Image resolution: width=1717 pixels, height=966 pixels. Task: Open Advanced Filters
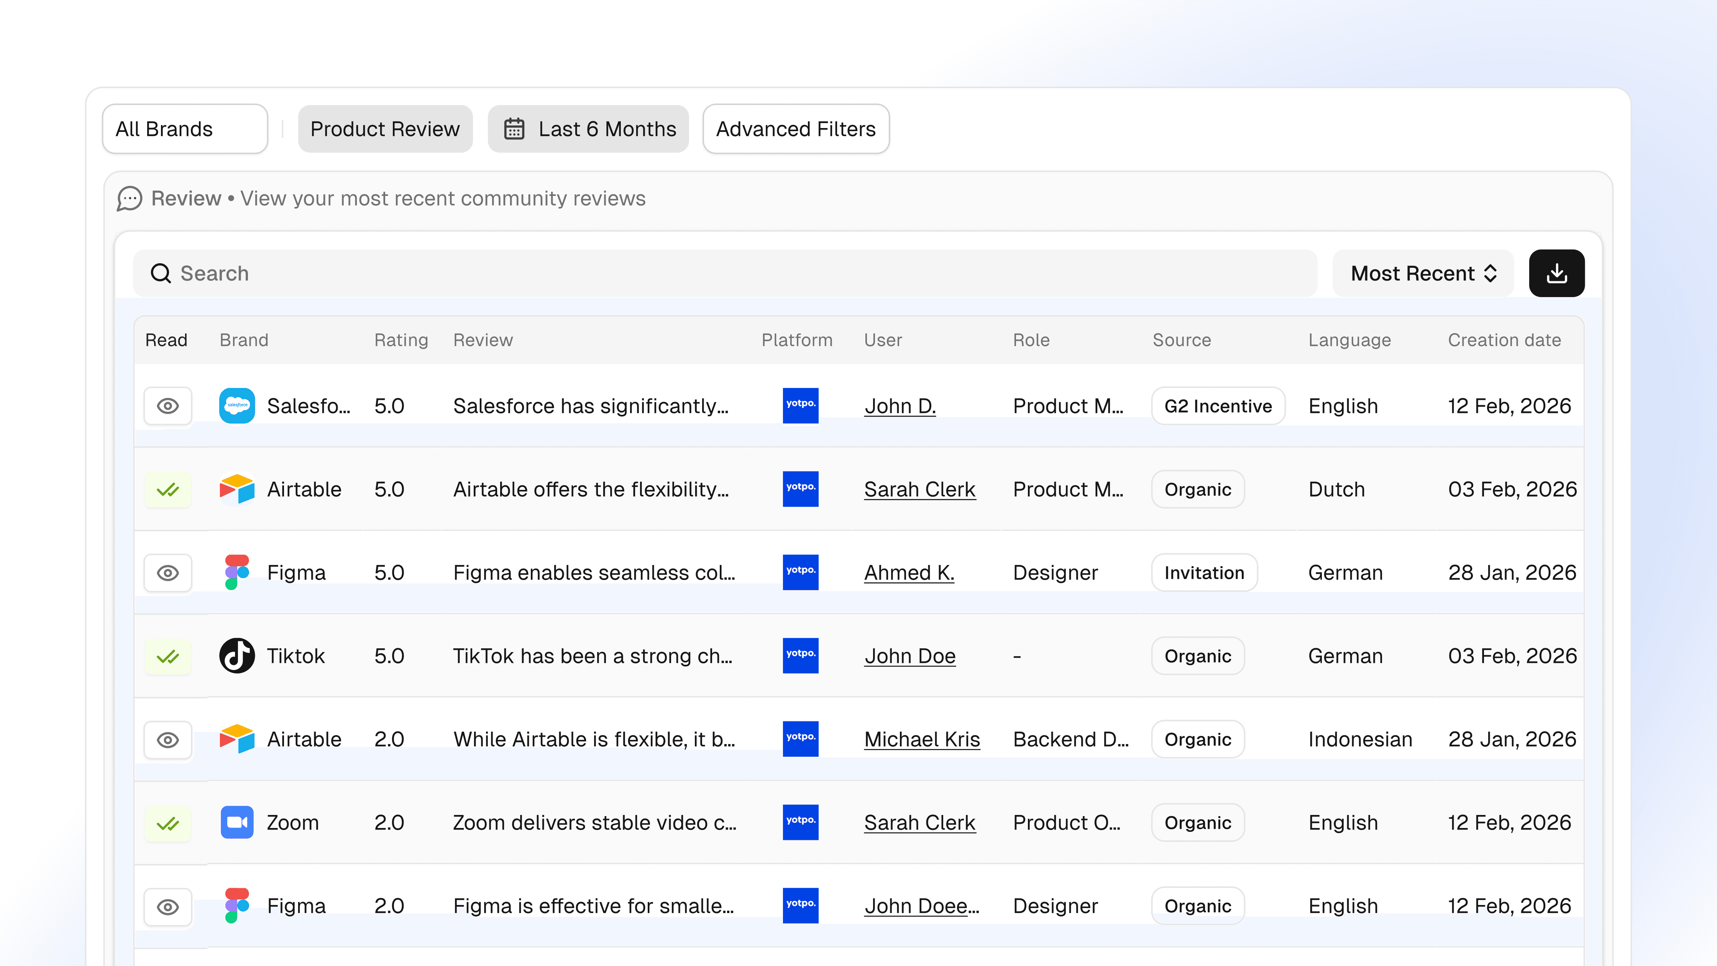pyautogui.click(x=795, y=129)
